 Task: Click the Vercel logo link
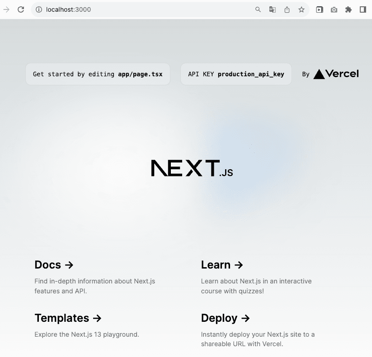(x=336, y=74)
